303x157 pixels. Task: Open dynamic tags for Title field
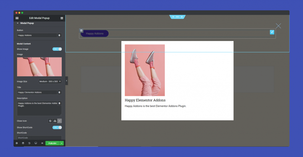point(59,92)
